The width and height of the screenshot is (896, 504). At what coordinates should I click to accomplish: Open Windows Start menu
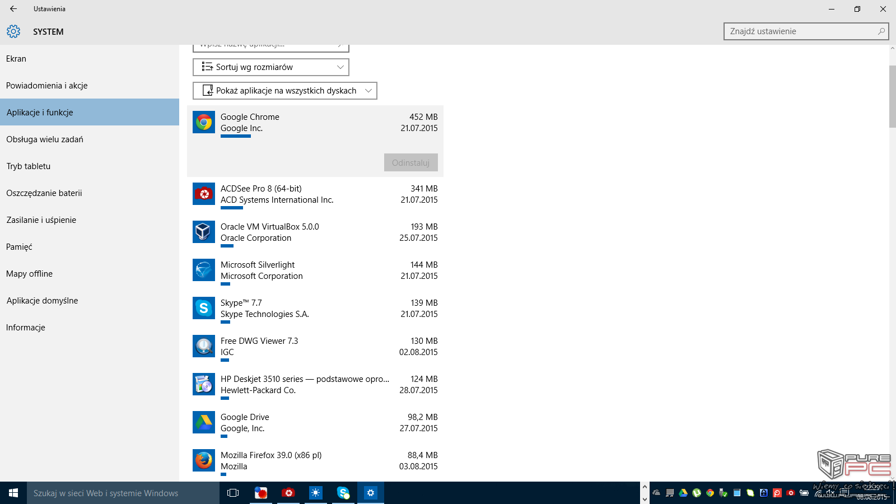[13, 493]
